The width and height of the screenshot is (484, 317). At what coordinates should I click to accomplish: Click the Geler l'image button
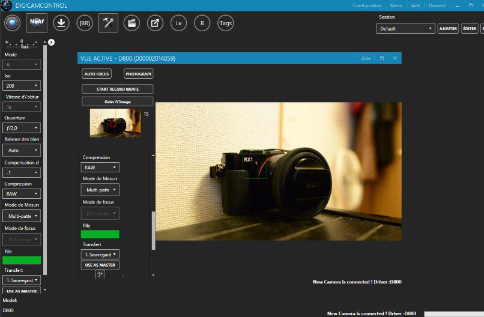tap(118, 101)
